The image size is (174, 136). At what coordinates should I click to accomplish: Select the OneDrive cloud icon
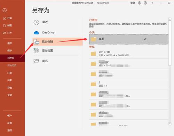36,33
